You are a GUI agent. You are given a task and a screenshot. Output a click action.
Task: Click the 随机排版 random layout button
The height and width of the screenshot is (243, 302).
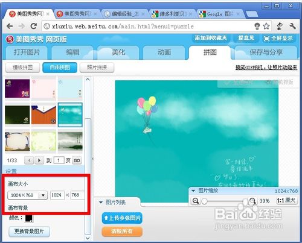(x=280, y=82)
